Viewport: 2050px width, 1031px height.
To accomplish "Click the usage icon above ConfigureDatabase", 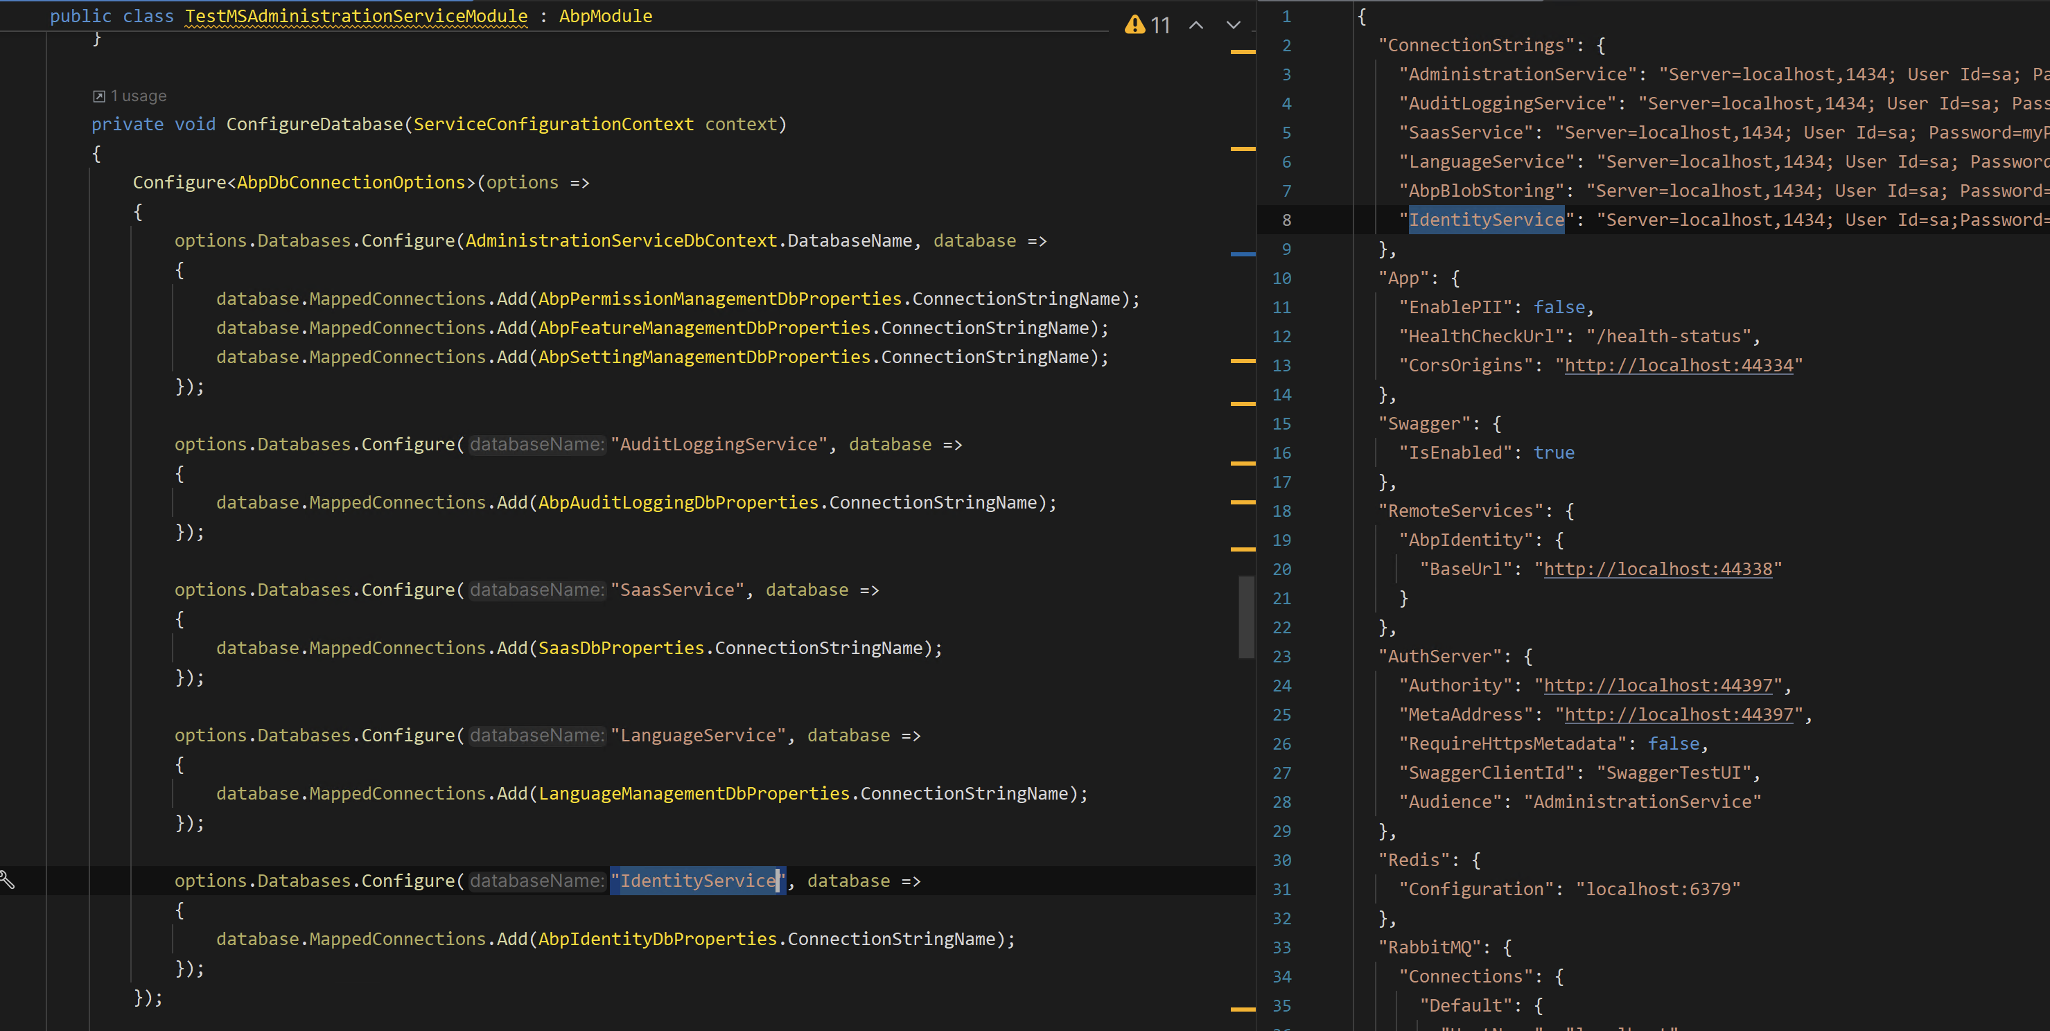I will click(x=98, y=96).
